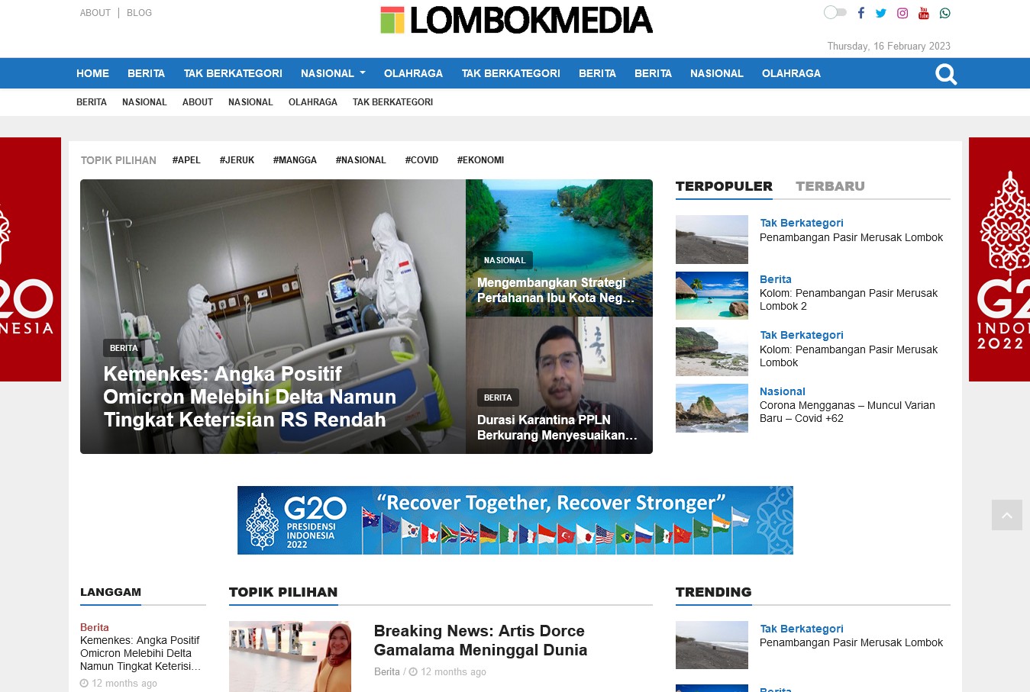1030x692 pixels.
Task: Click the LombokMedia logo
Action: [516, 21]
